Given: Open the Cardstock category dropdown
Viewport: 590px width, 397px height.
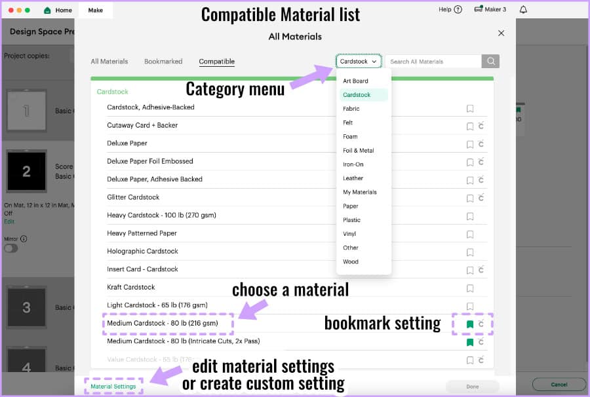Looking at the screenshot, I should click(x=358, y=62).
